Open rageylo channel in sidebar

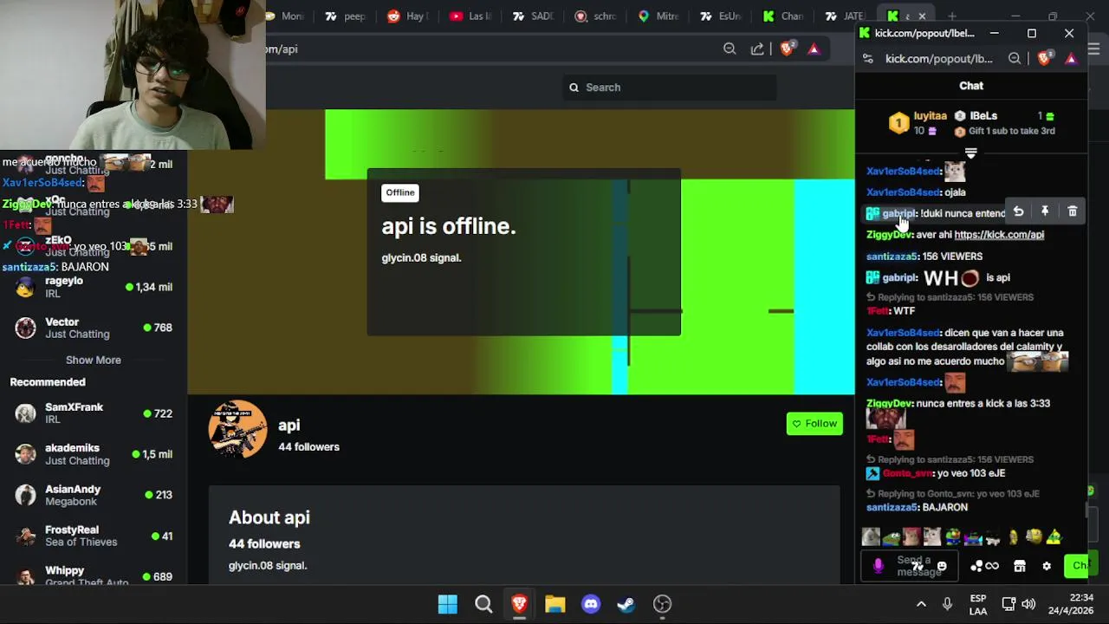[94, 287]
